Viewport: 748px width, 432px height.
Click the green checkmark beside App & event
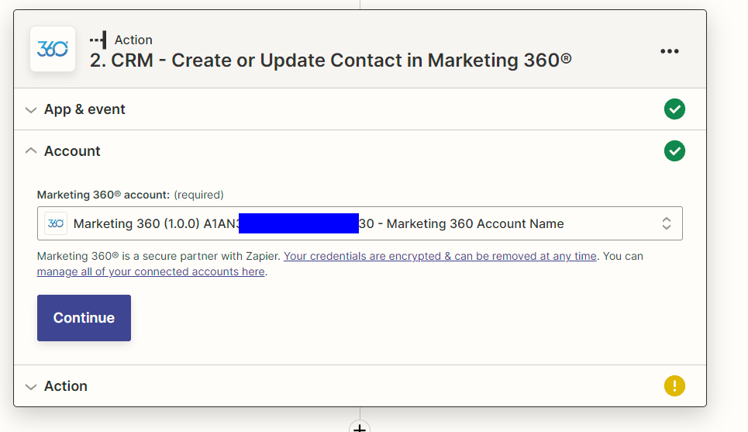click(x=674, y=109)
